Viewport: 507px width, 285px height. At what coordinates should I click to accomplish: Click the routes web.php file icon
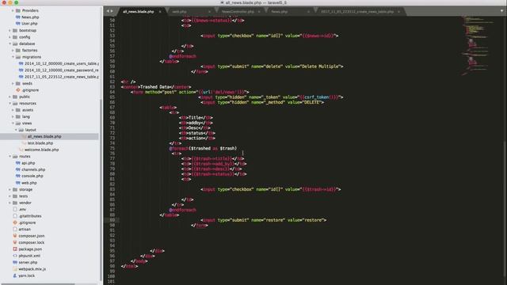pos(18,183)
